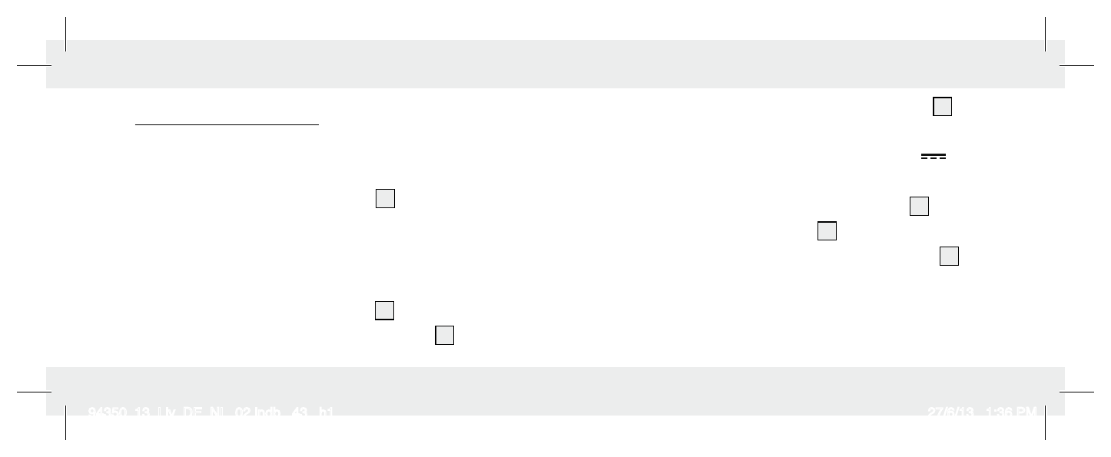Click the empty box directly below the DC symbol
The width and height of the screenshot is (1111, 457).
(919, 206)
